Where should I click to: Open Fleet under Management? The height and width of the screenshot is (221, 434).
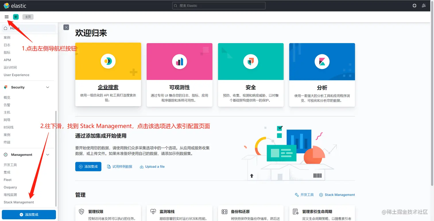click(x=7, y=180)
